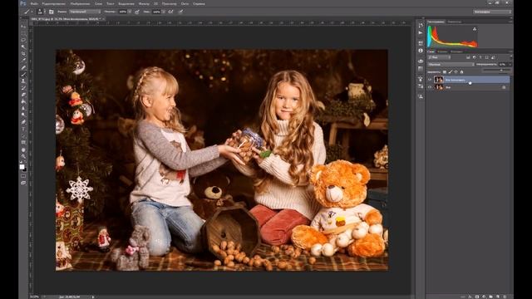Screen dimensions: 532x299
Task: Click the layer Opacity value field
Action: [502, 65]
